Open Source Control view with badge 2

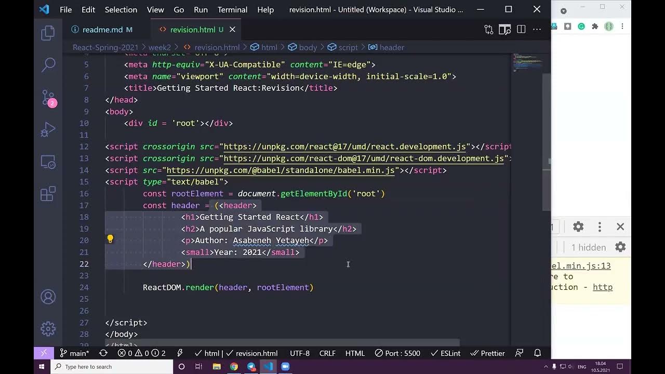click(48, 97)
